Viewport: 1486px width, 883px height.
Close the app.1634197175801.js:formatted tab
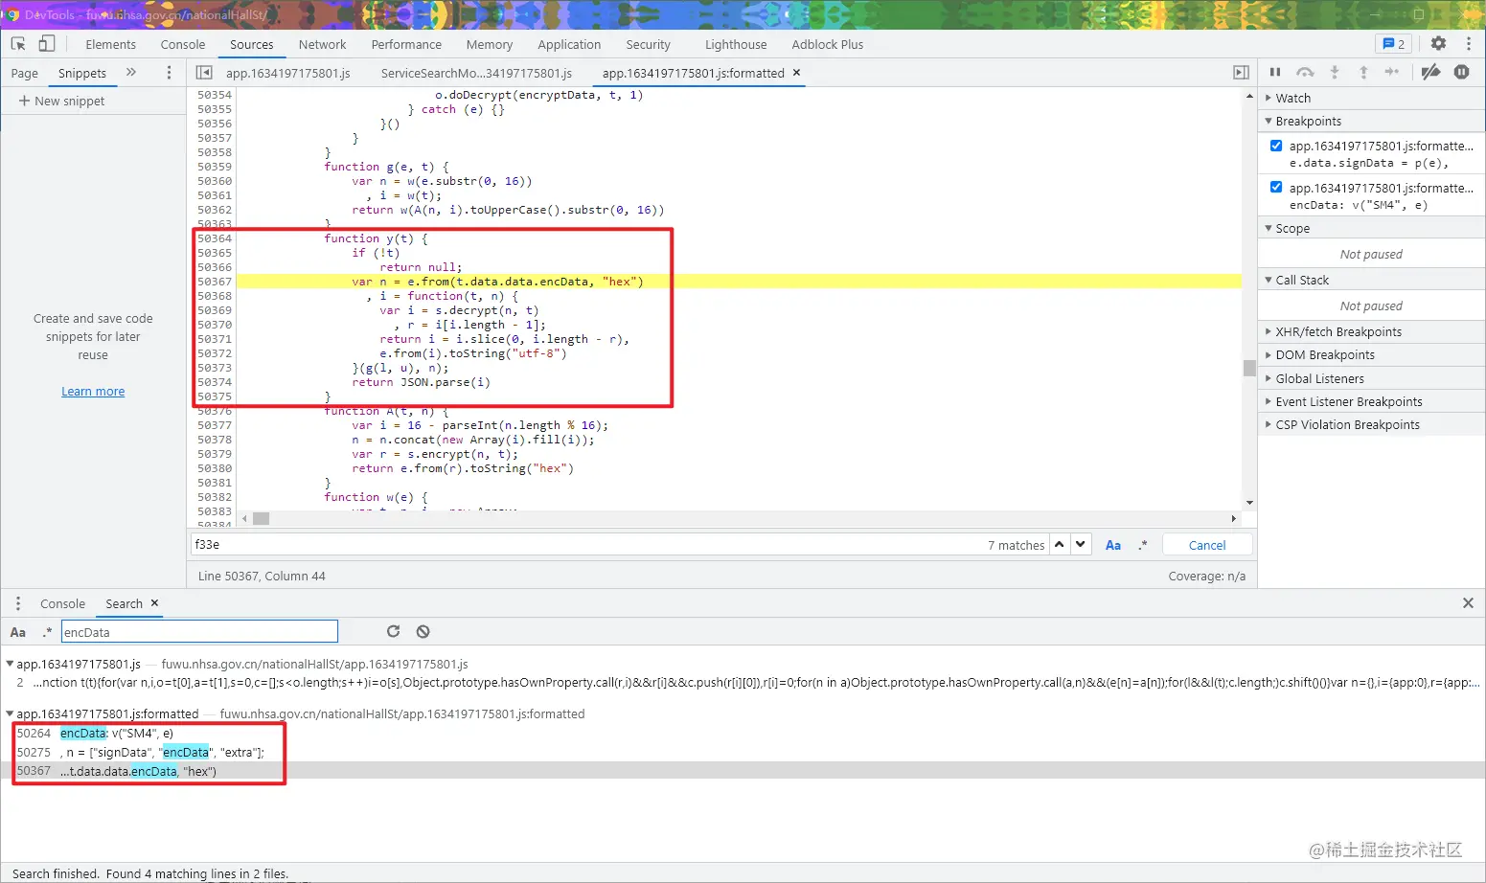[x=796, y=73]
